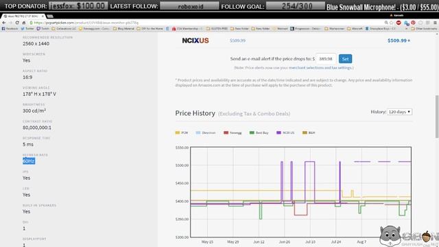Open the Twitter bookmark

coord(27,29)
